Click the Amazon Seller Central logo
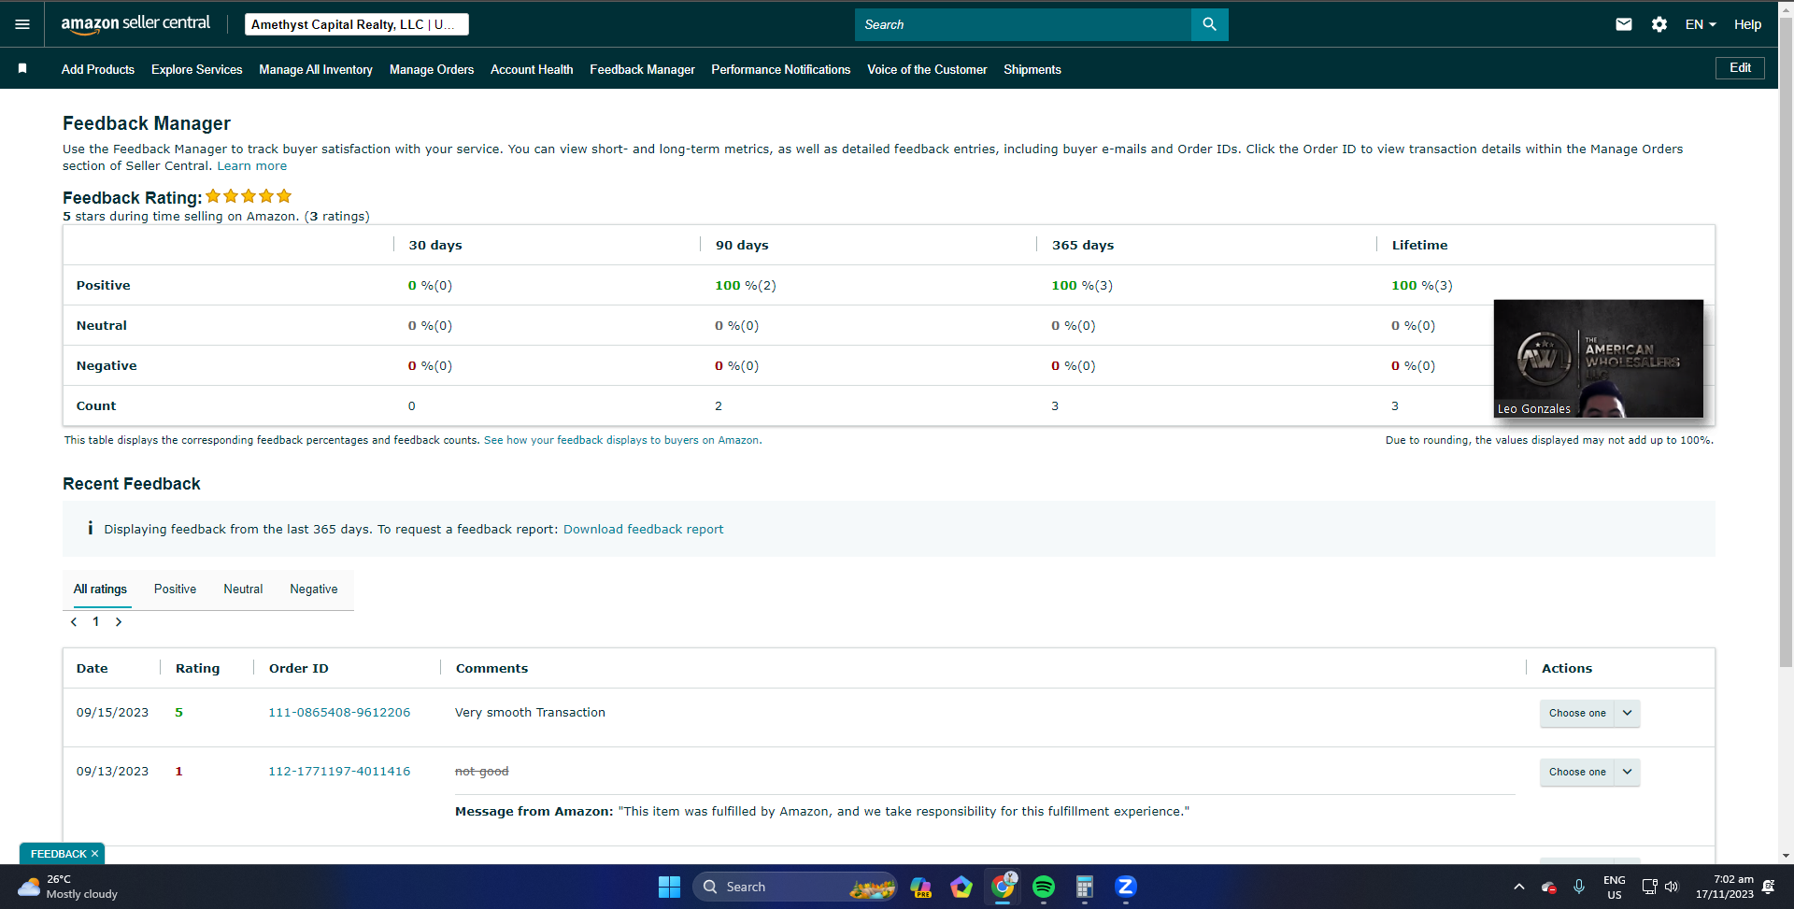The height and width of the screenshot is (909, 1794). point(135,24)
